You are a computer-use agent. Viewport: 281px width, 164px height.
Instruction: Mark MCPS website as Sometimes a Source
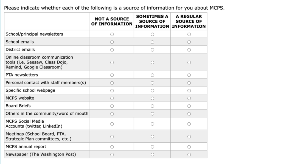(x=152, y=98)
